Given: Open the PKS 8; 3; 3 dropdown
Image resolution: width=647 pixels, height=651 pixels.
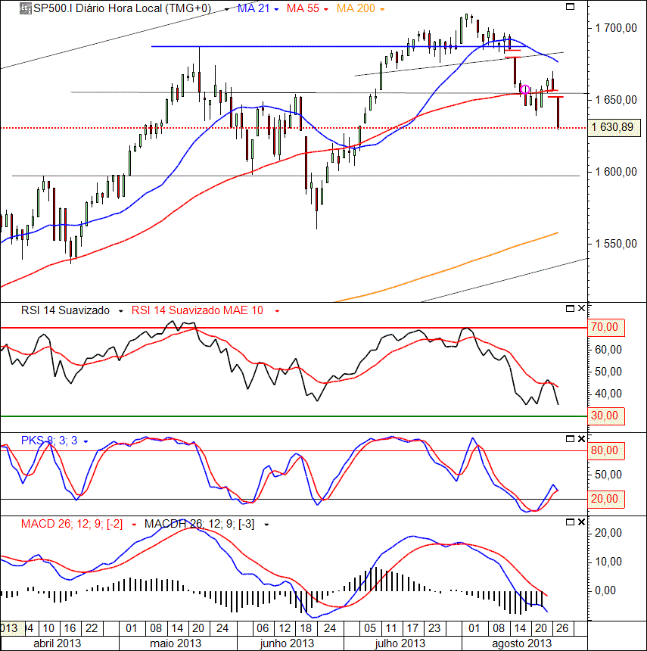Looking at the screenshot, I should point(86,441).
